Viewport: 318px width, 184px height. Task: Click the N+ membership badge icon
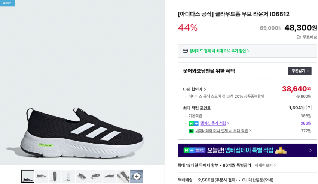point(193,123)
